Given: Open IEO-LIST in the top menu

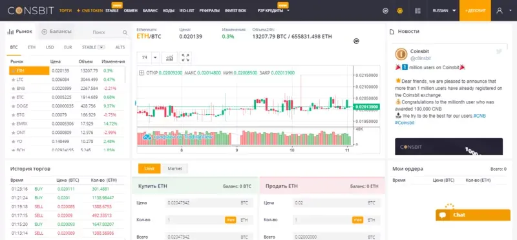Looking at the screenshot, I should point(187,10).
